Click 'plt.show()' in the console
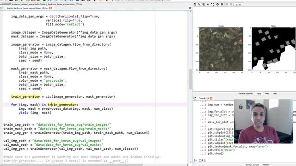 216,154
